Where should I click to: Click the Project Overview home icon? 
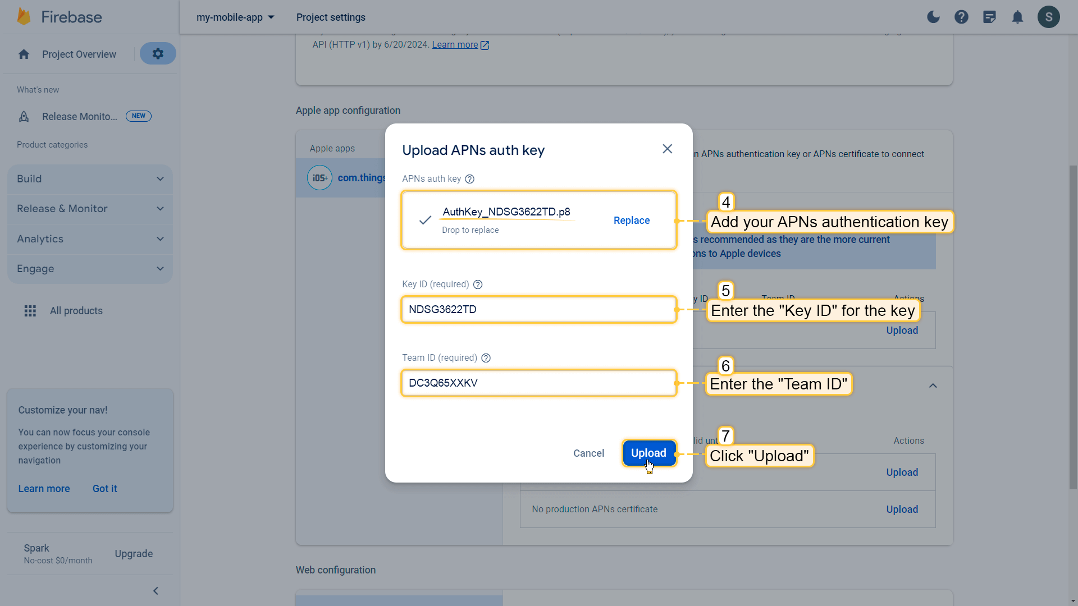click(x=24, y=54)
